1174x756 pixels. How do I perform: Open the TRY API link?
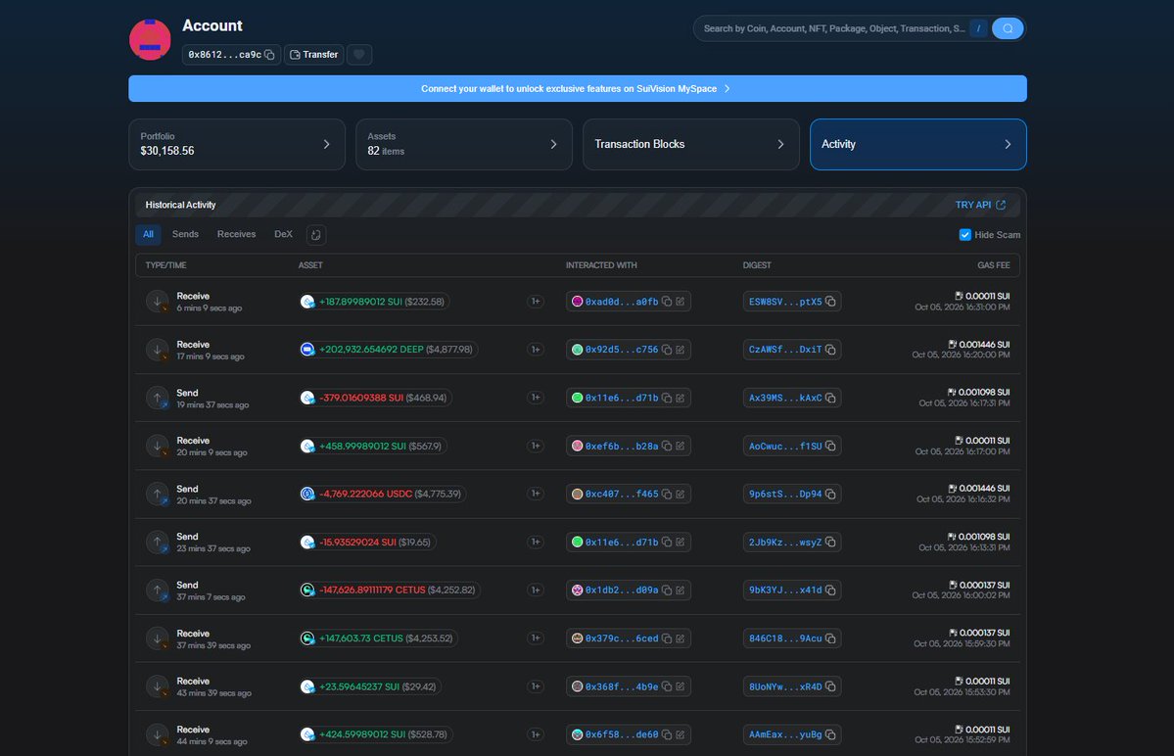pyautogui.click(x=980, y=205)
